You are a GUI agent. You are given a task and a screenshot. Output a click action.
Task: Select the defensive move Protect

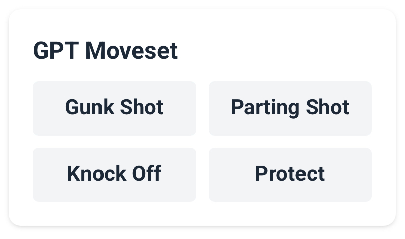(290, 174)
